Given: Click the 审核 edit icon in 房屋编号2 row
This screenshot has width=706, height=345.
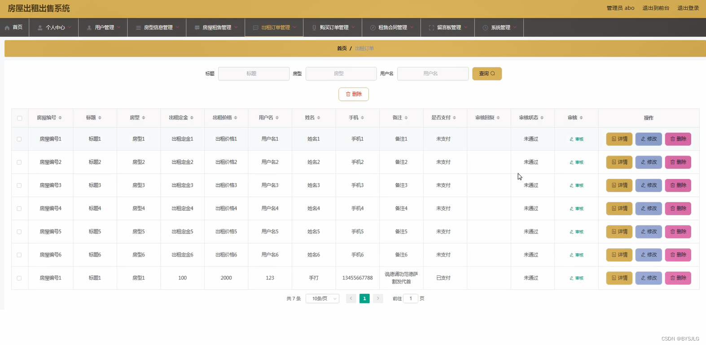Looking at the screenshot, I should [x=571, y=163].
